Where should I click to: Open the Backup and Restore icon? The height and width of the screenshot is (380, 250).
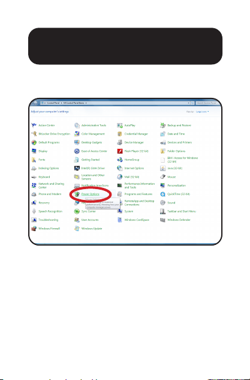click(163, 125)
